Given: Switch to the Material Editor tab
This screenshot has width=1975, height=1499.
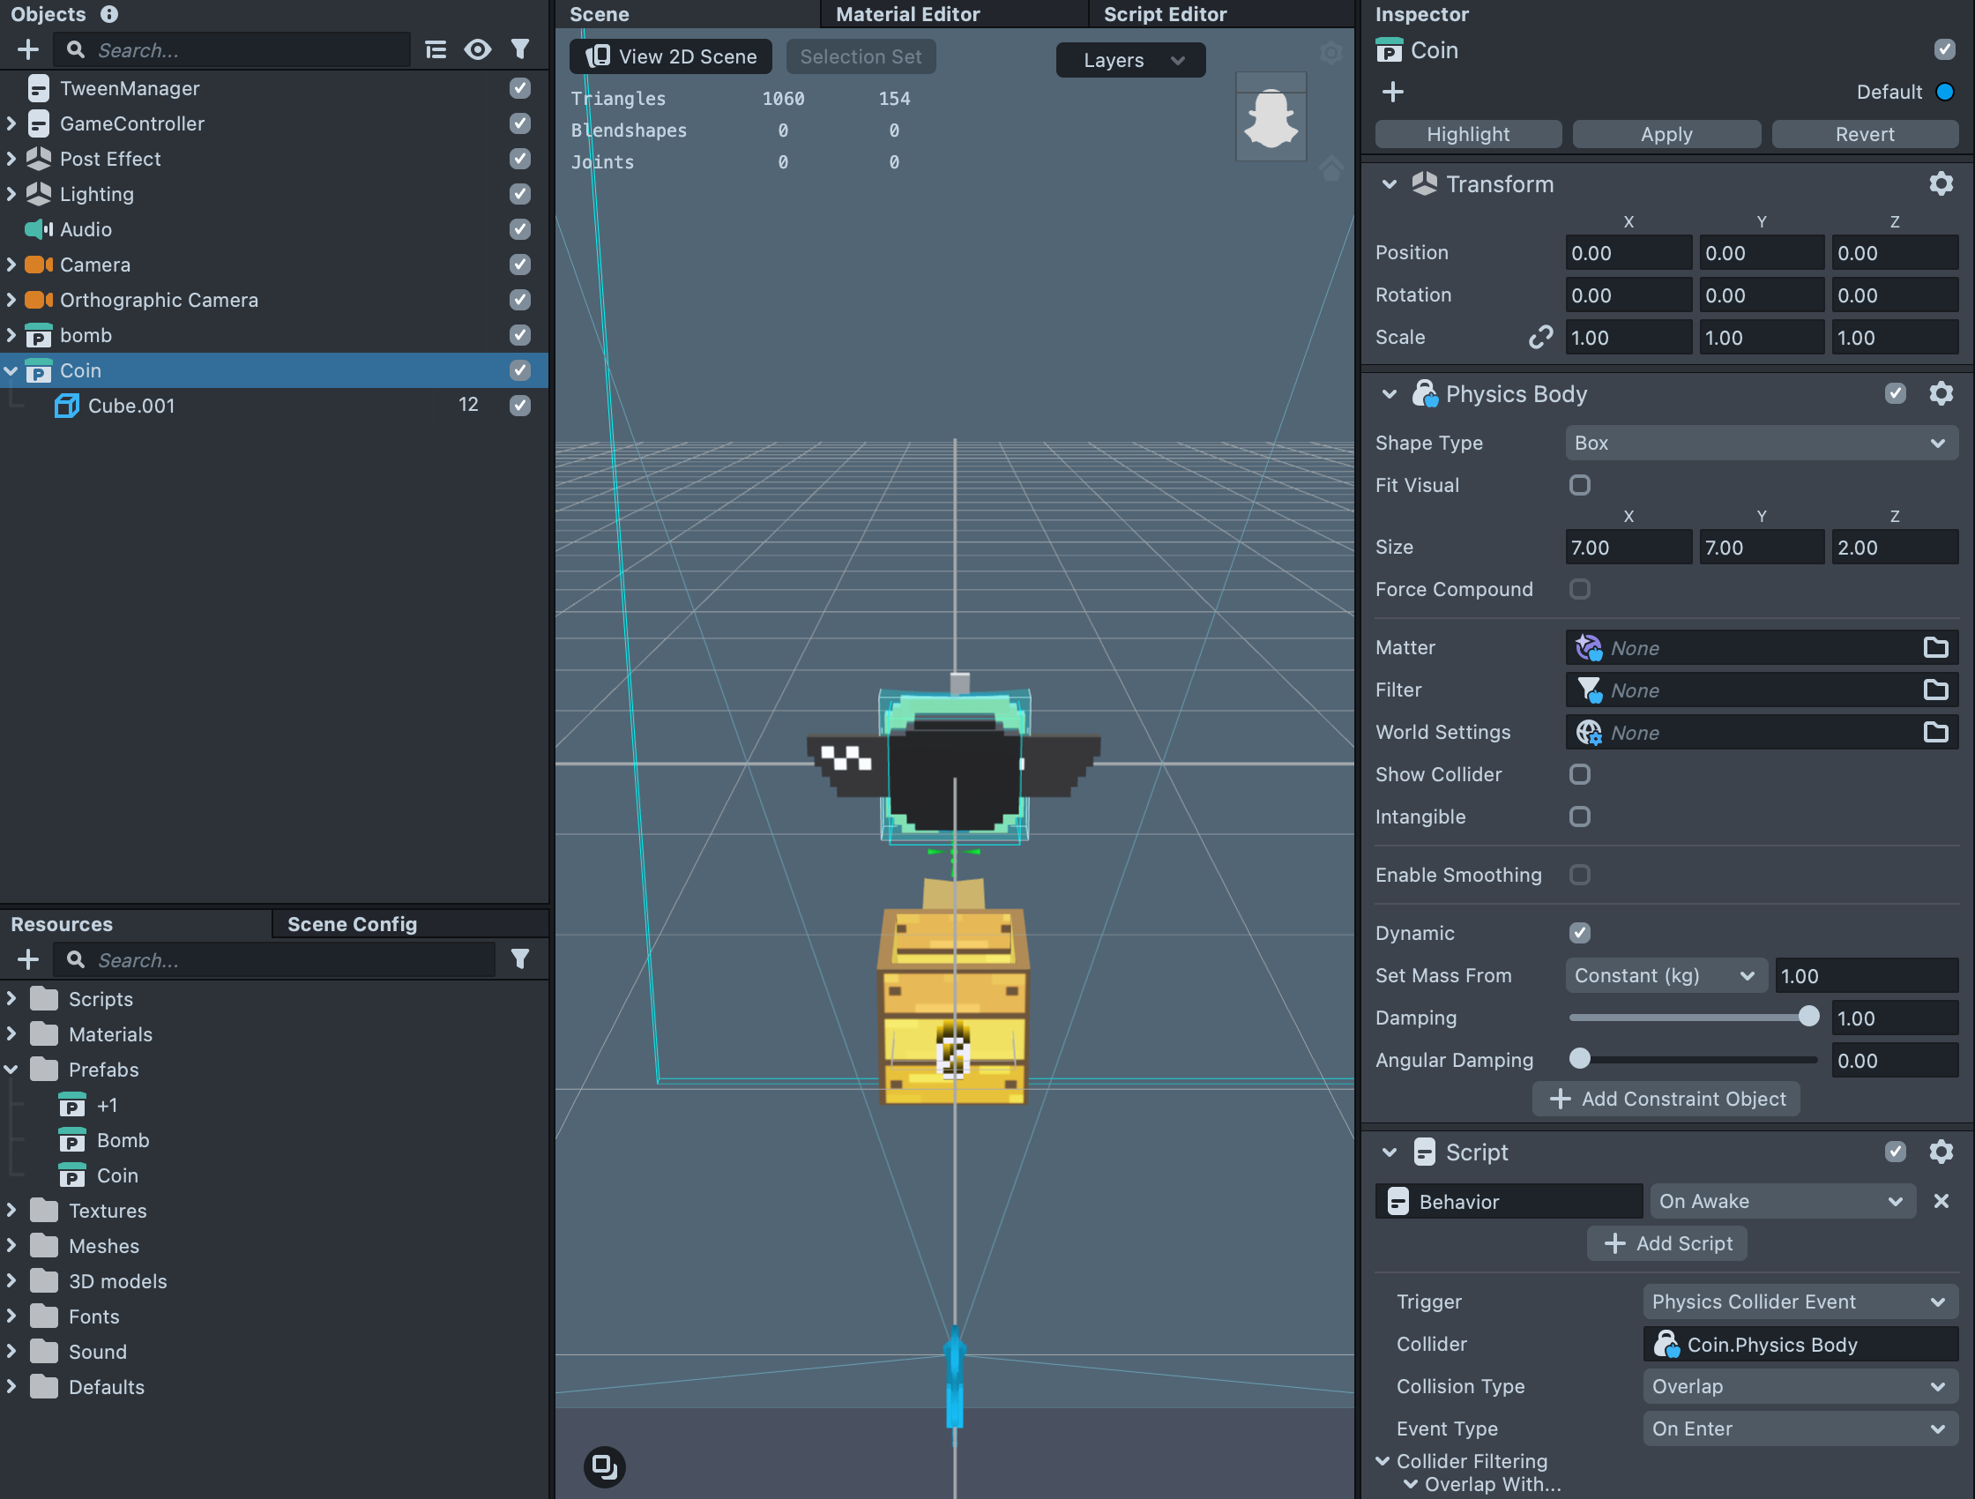Looking at the screenshot, I should (x=907, y=14).
